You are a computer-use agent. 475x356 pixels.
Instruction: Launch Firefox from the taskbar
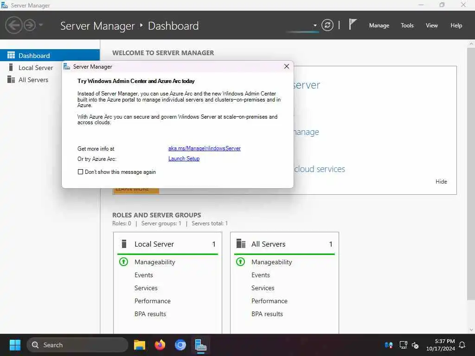coord(160,345)
